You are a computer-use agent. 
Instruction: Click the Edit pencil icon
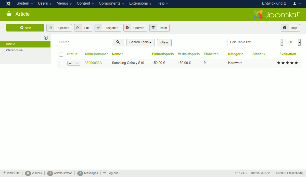pos(78,28)
